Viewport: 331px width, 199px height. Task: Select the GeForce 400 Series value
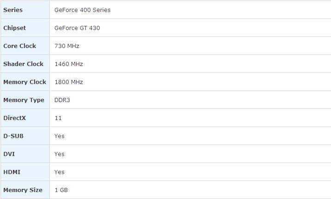pos(83,10)
